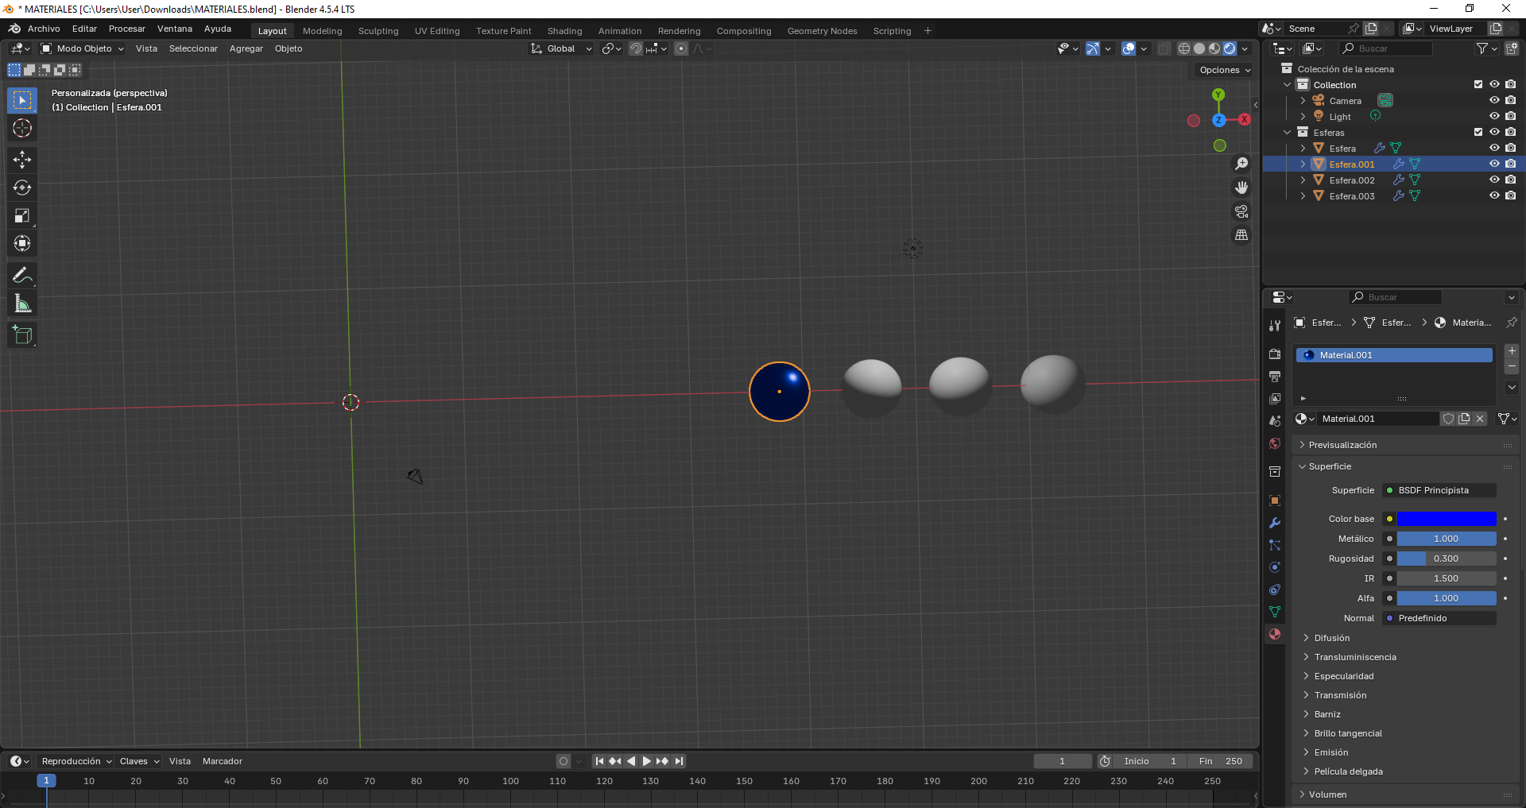
Task: Disable Light object in renders
Action: (1510, 117)
